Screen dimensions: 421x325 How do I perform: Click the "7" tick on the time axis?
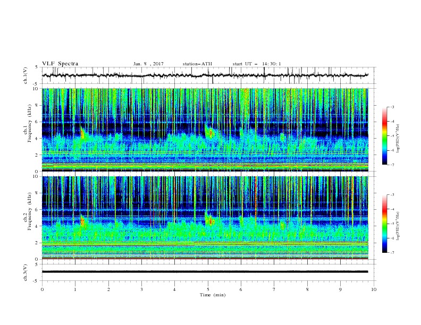coord(274,289)
